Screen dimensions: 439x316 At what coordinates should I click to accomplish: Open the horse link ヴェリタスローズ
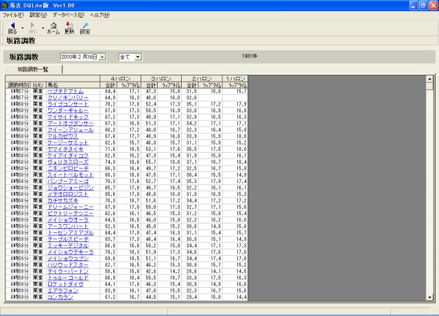68,162
